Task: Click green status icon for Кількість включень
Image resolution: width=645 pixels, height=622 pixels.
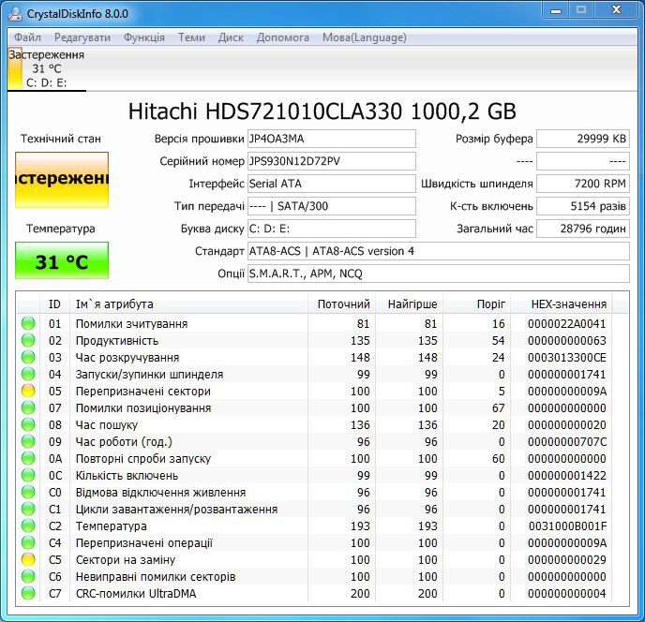Action: 28,475
